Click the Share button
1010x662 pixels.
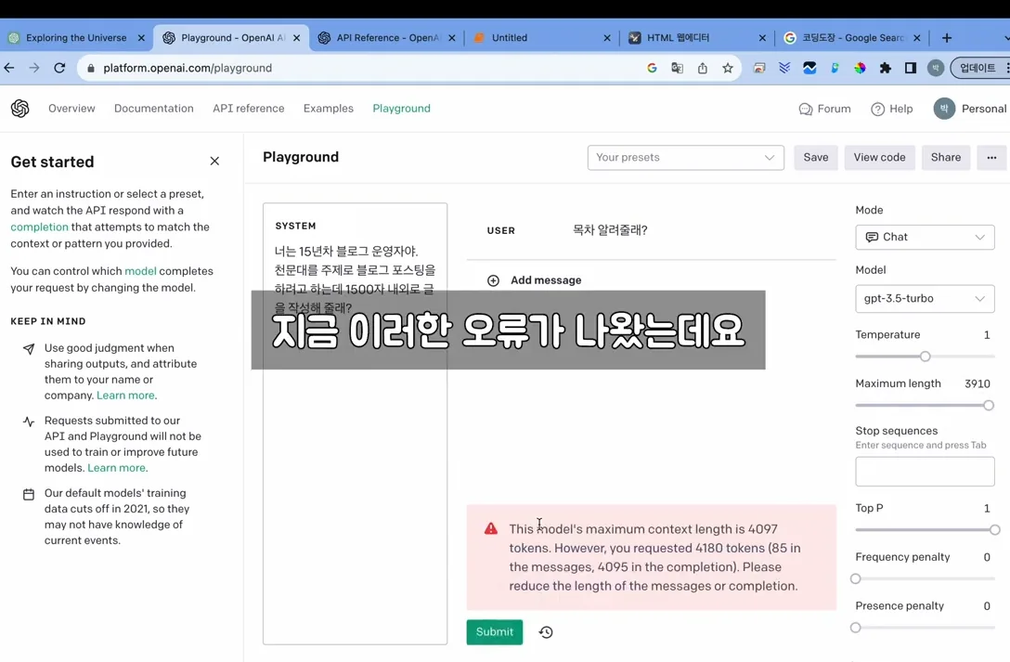click(x=946, y=157)
